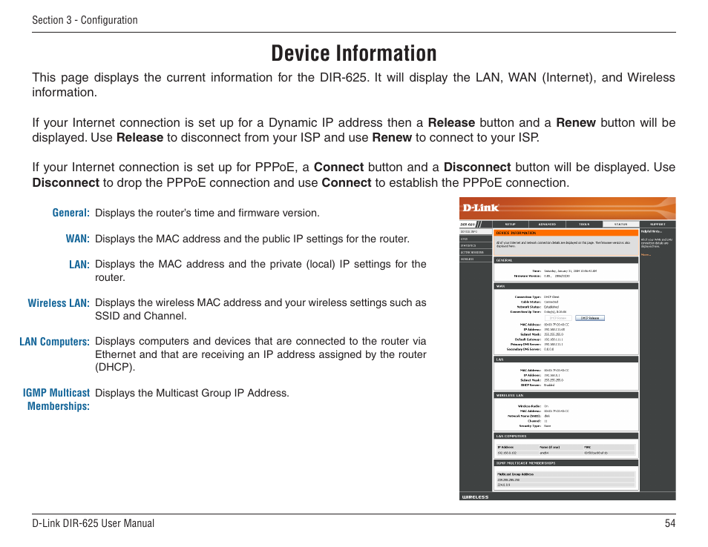Open the TOOLS tab in router screenshot

(x=584, y=224)
